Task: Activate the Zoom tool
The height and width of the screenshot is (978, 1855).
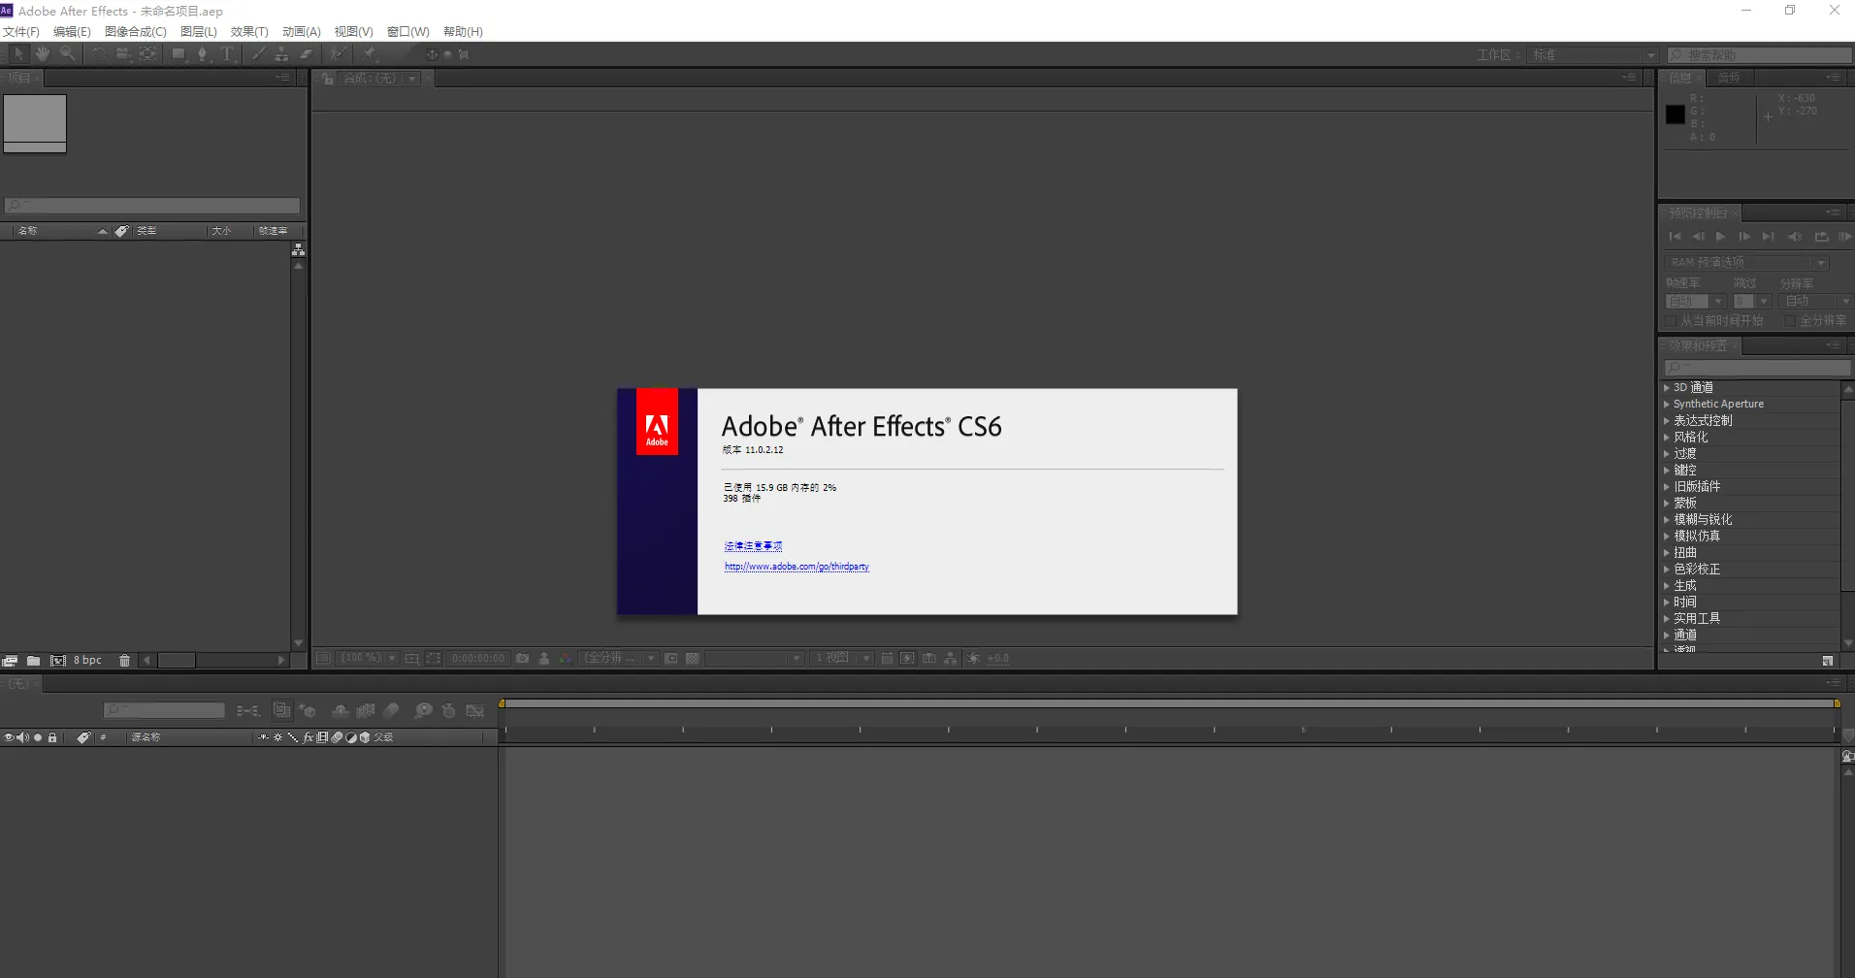Action: click(66, 54)
